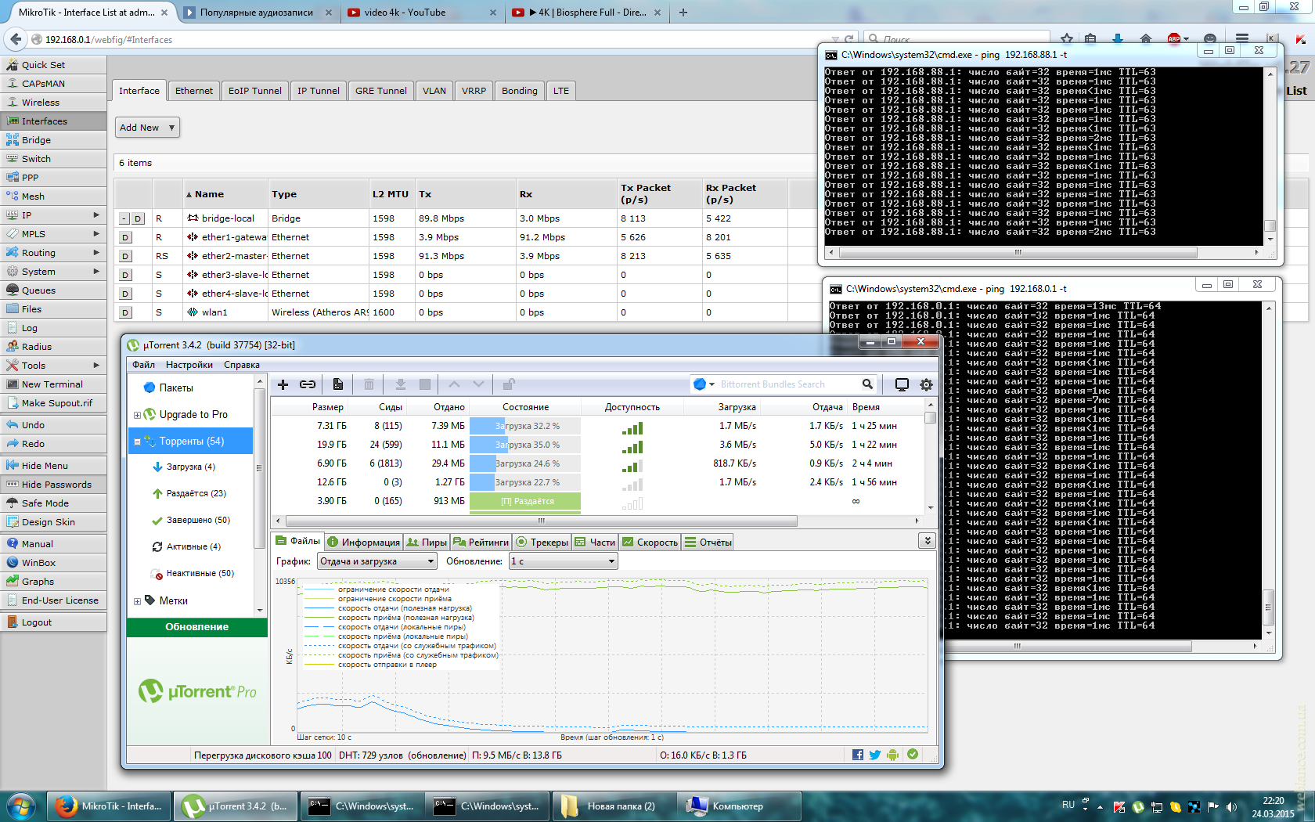Switch to the Ethernet tab

click(x=194, y=91)
